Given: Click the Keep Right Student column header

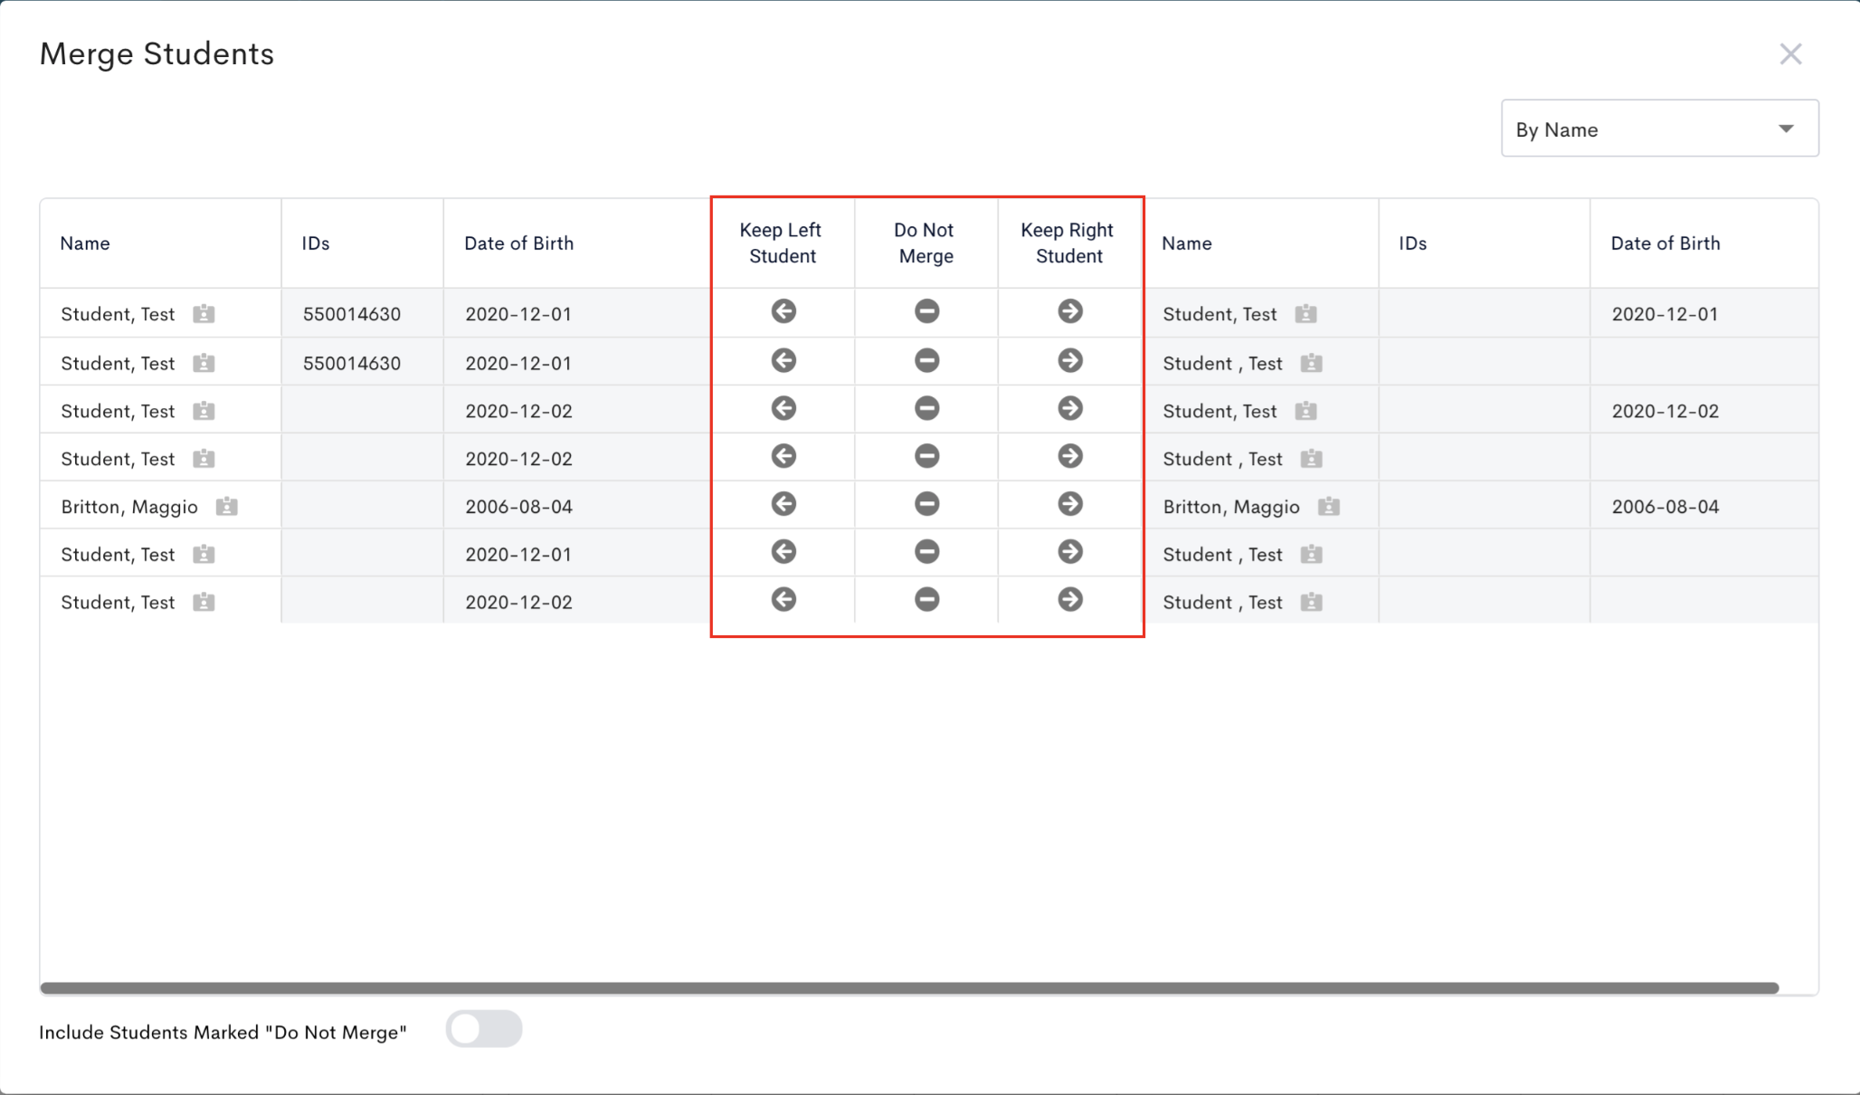Looking at the screenshot, I should pos(1068,243).
